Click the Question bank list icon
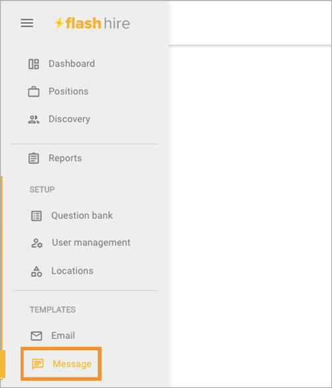Viewport: 332px width, 388px height. tap(37, 215)
